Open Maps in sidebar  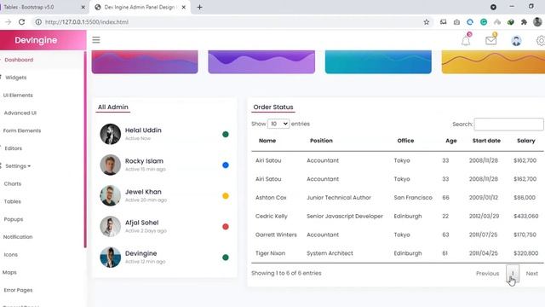coord(9,273)
